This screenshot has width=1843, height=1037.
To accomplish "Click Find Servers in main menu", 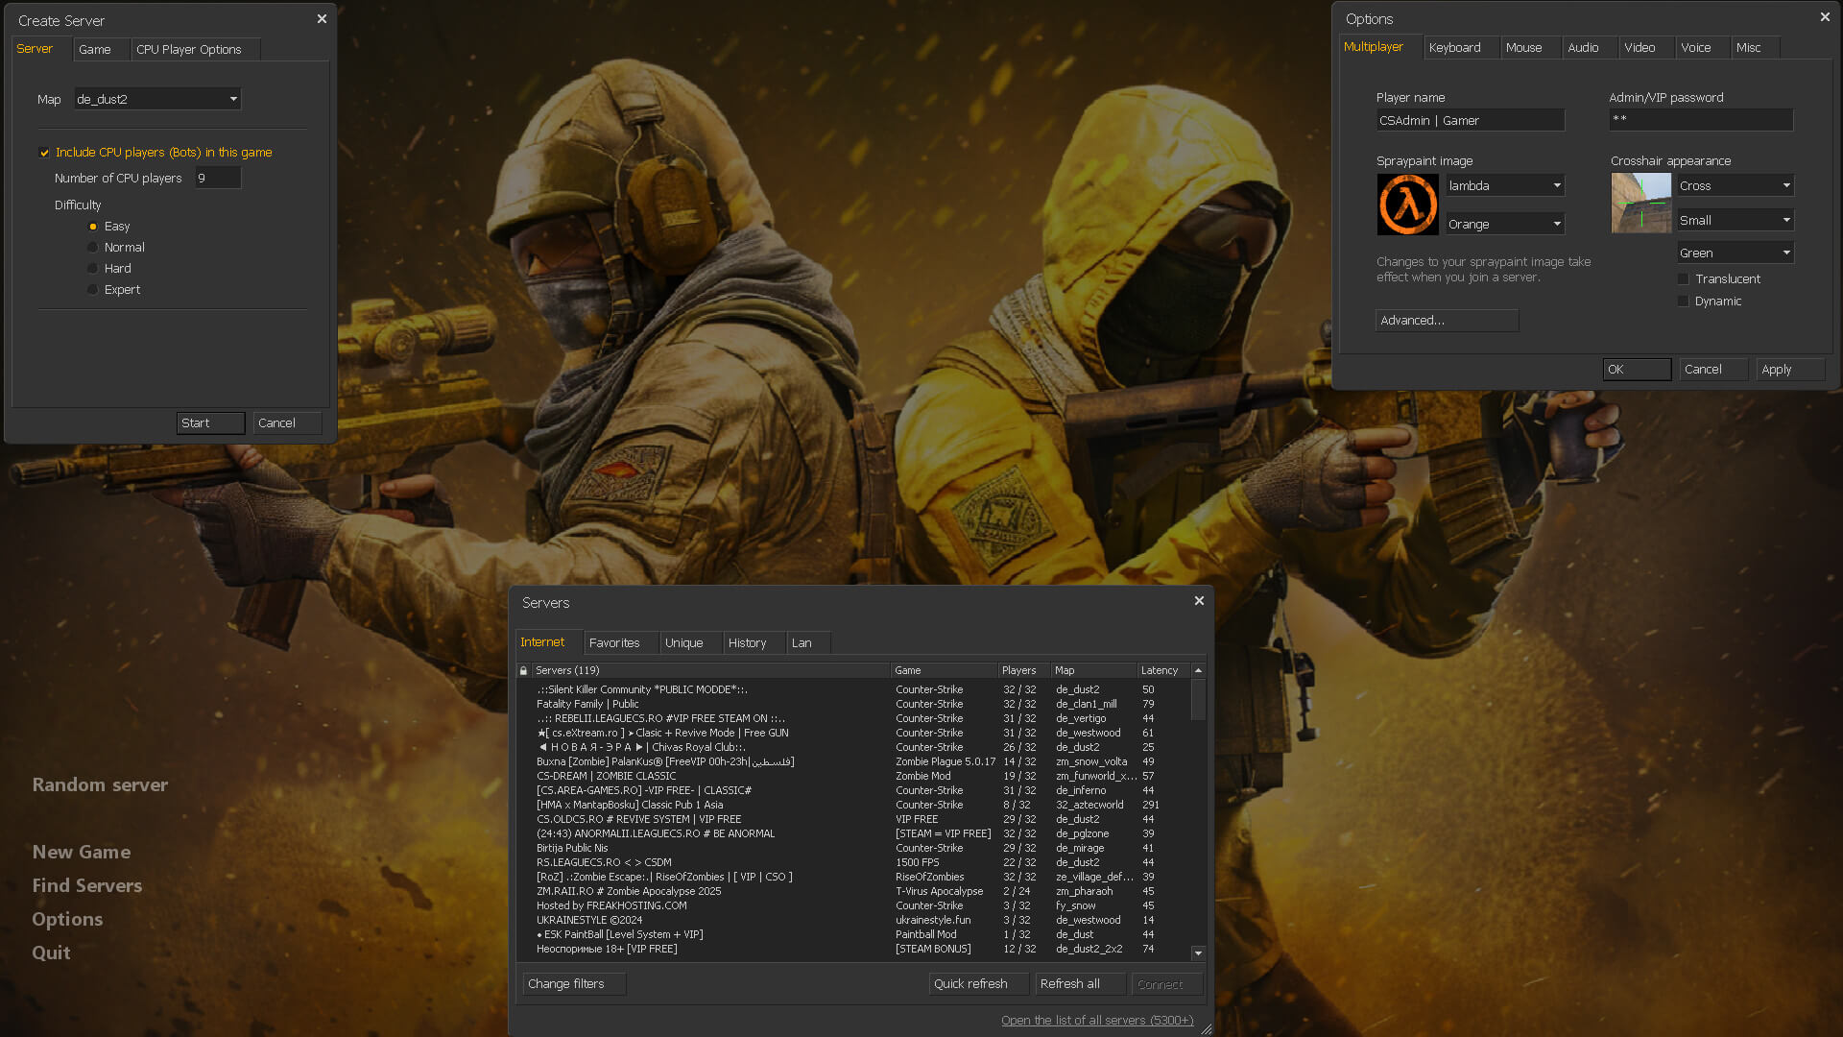I will coord(87,885).
